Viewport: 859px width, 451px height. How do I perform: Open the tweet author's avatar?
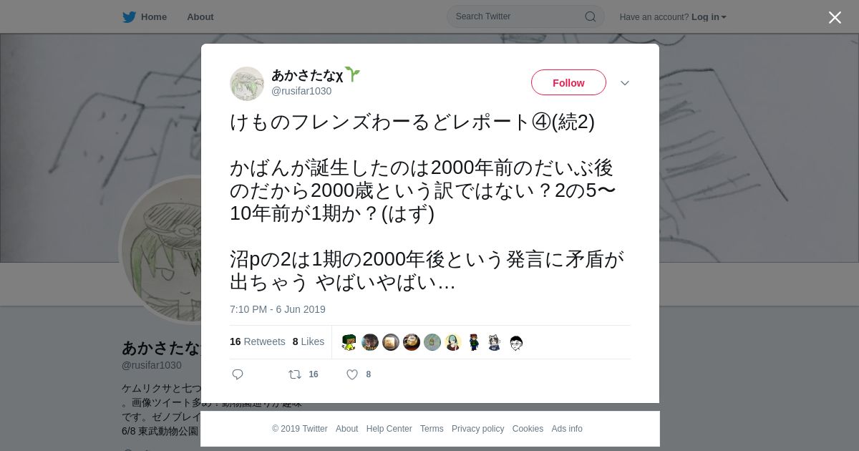coord(247,84)
